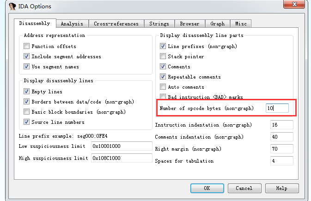Toggle the Stack pointer checkbox

pos(163,56)
